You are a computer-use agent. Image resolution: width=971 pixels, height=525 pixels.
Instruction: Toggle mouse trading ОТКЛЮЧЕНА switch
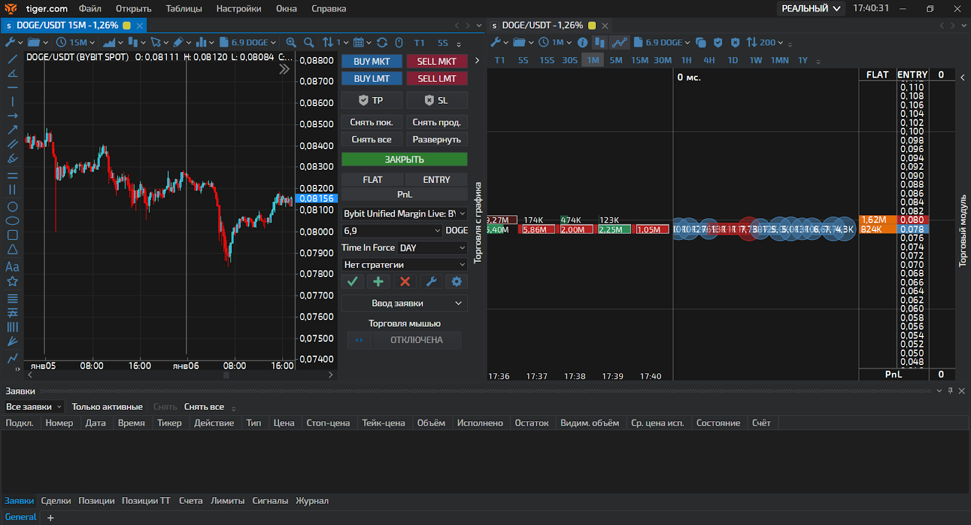point(404,340)
